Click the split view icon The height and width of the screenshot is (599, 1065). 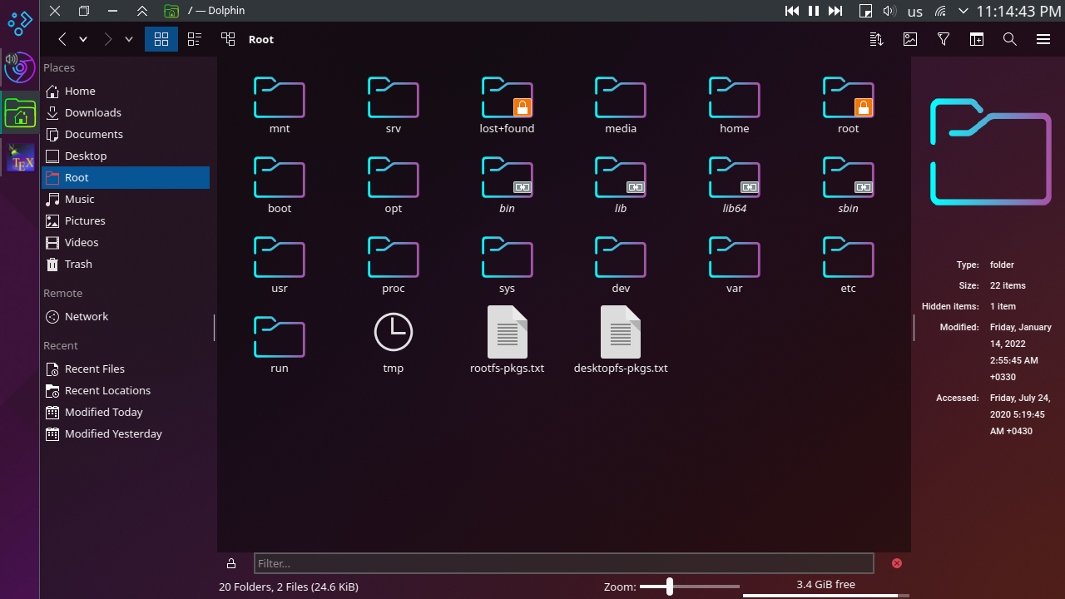[x=977, y=39]
